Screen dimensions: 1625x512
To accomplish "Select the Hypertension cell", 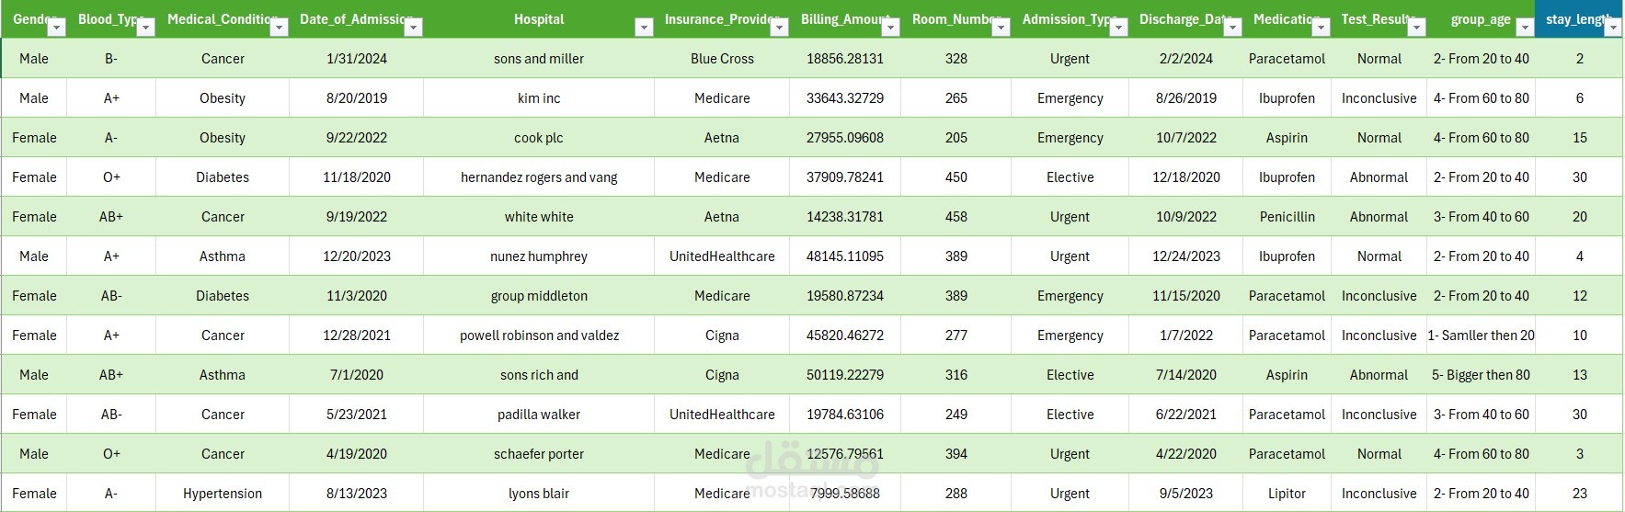I will coord(223,494).
